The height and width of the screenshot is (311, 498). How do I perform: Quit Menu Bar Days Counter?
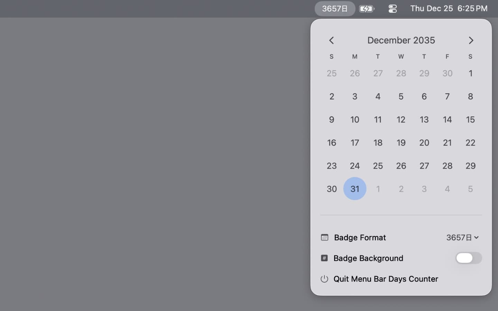386,279
